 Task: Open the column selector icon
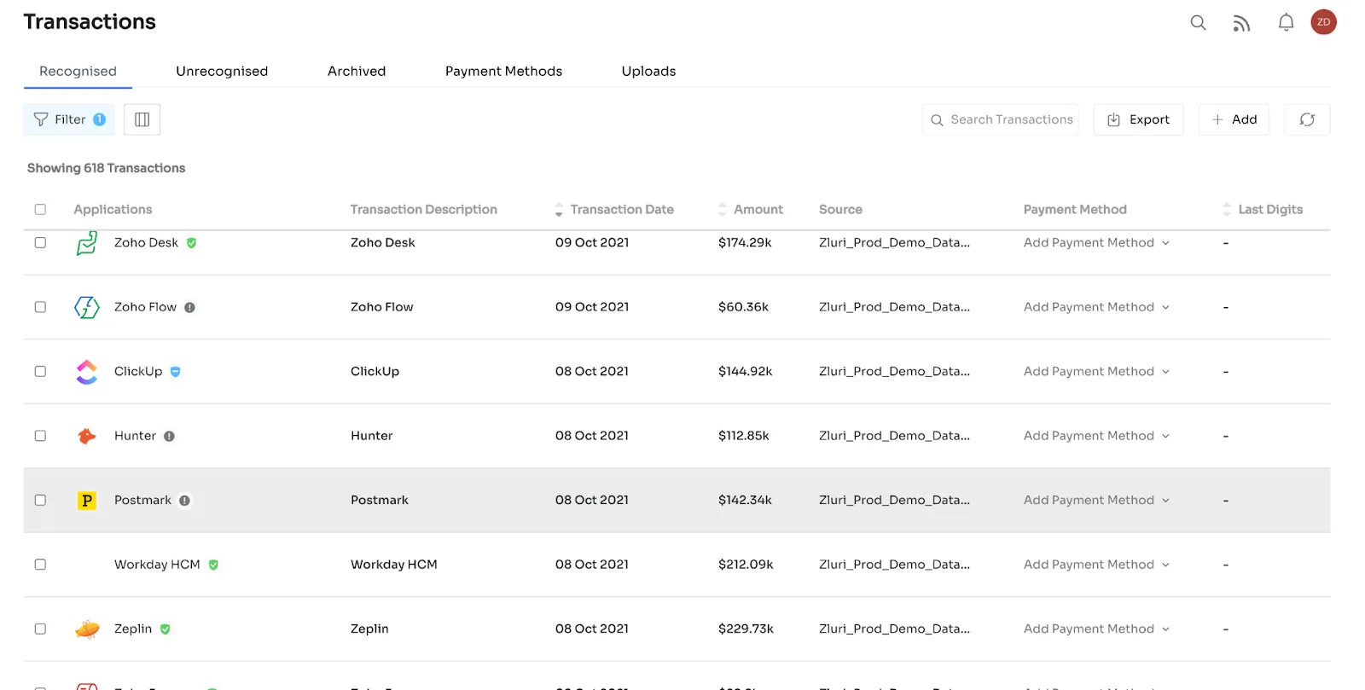(142, 119)
